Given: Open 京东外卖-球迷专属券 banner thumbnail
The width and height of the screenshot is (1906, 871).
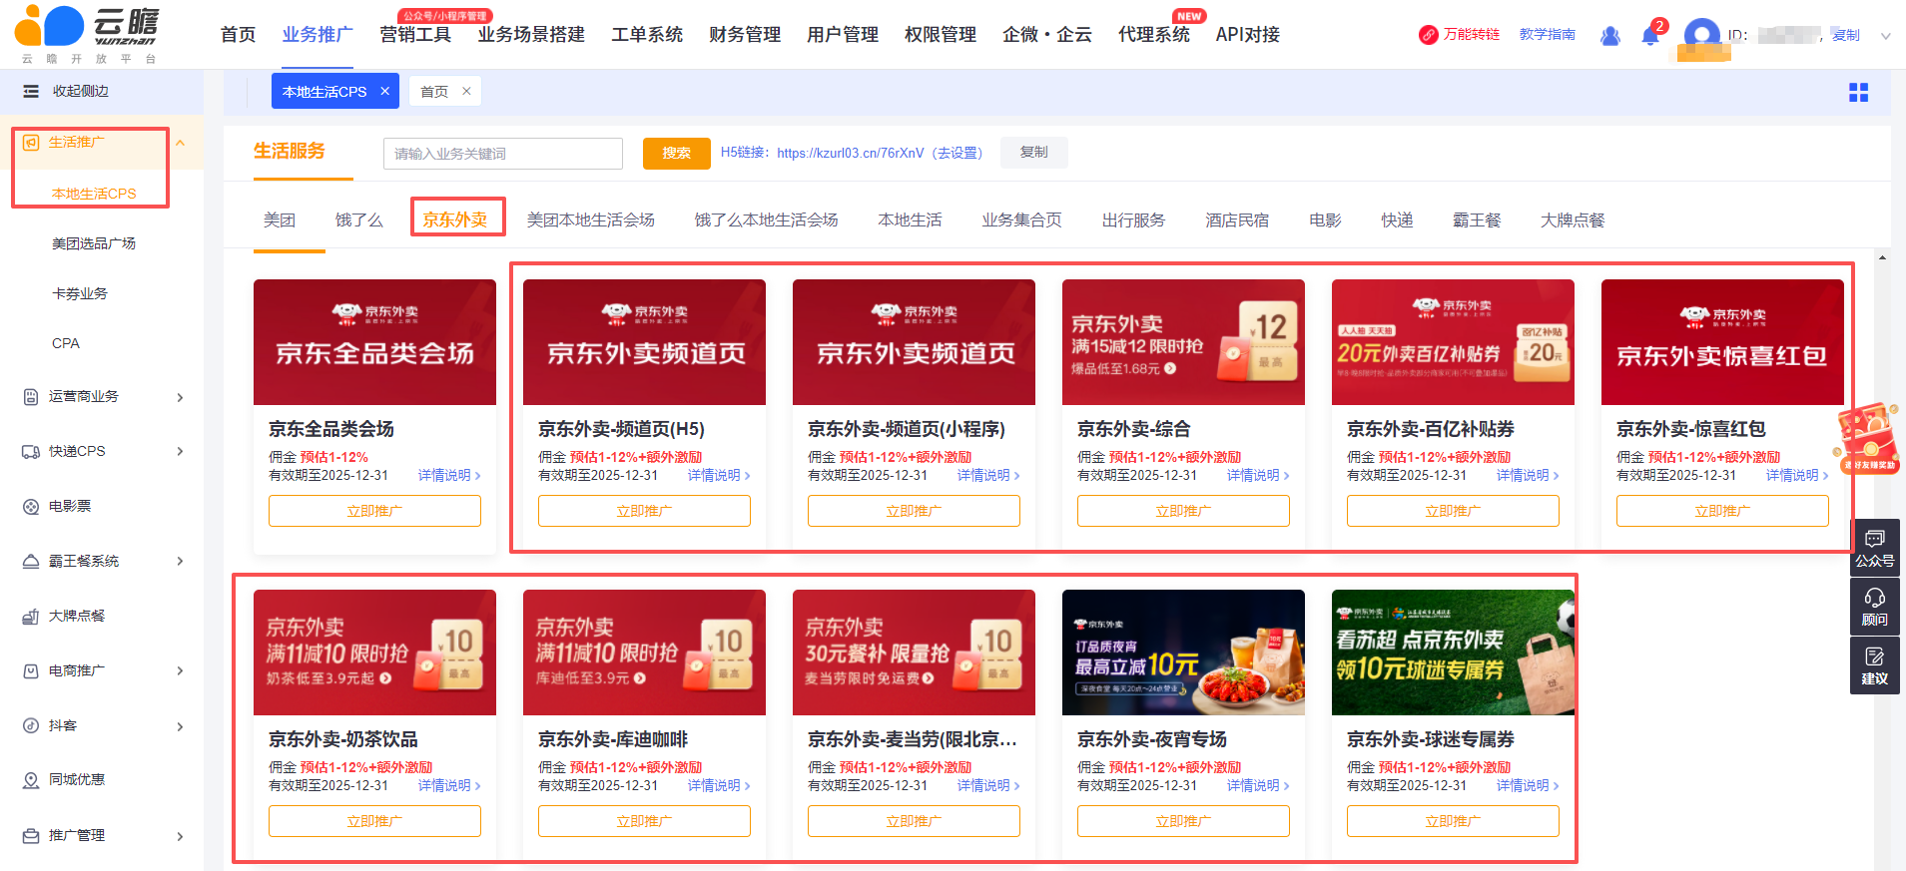Looking at the screenshot, I should click(1453, 653).
